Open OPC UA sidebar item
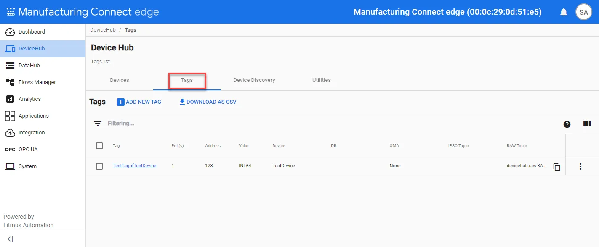 (x=43, y=150)
